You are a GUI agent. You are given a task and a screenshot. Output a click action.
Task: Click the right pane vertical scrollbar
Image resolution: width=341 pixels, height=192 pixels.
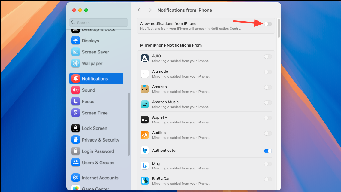(x=279, y=28)
